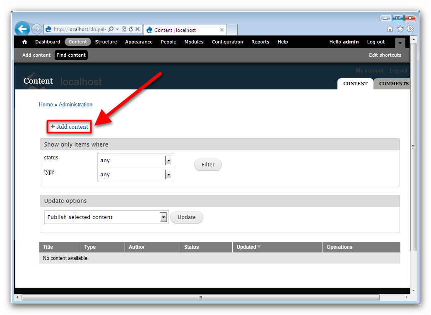Image resolution: width=431 pixels, height=315 pixels.
Task: Open the browser Tools gear icon
Action: 410,29
